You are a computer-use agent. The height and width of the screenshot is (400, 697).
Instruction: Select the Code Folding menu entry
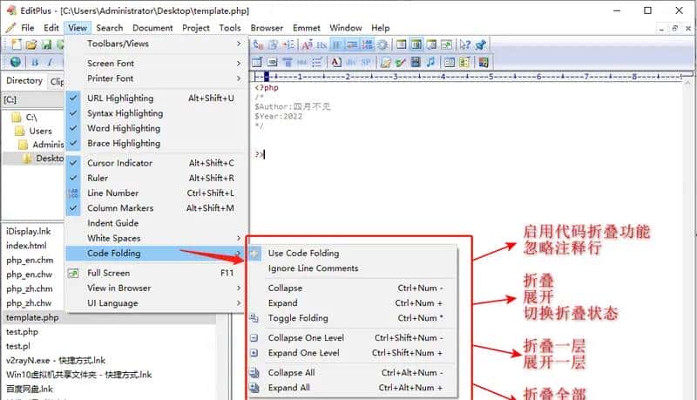(x=157, y=254)
